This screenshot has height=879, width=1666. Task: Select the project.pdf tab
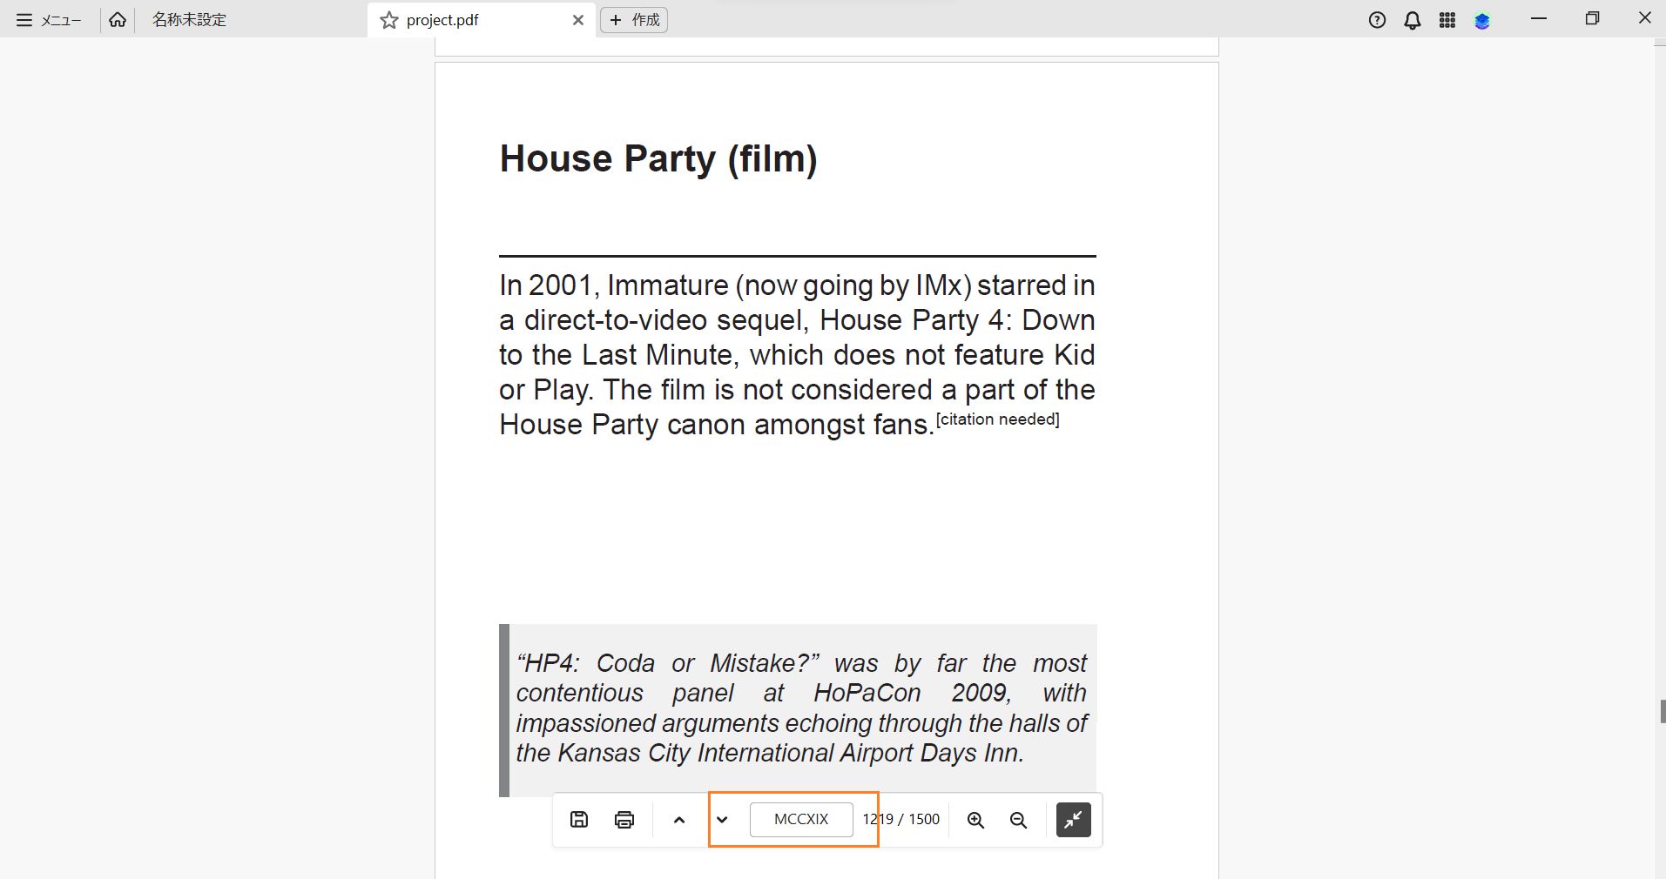(x=482, y=20)
